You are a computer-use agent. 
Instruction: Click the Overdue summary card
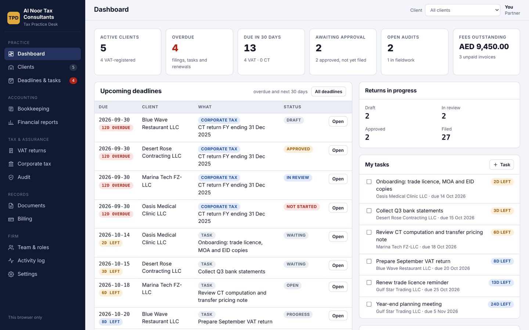click(x=199, y=52)
